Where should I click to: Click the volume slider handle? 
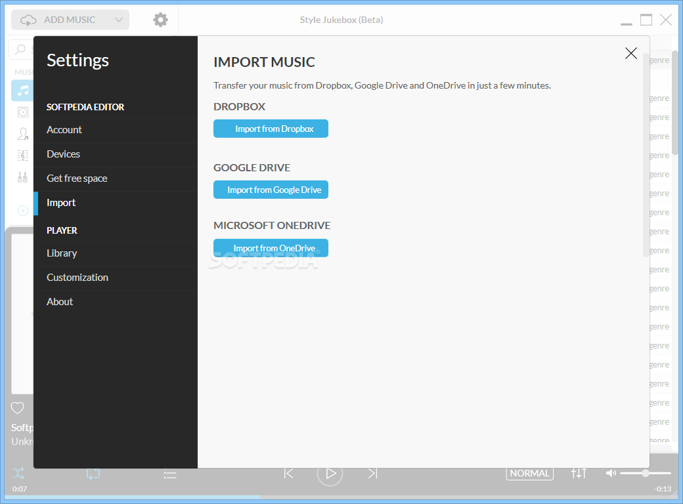[x=646, y=473]
